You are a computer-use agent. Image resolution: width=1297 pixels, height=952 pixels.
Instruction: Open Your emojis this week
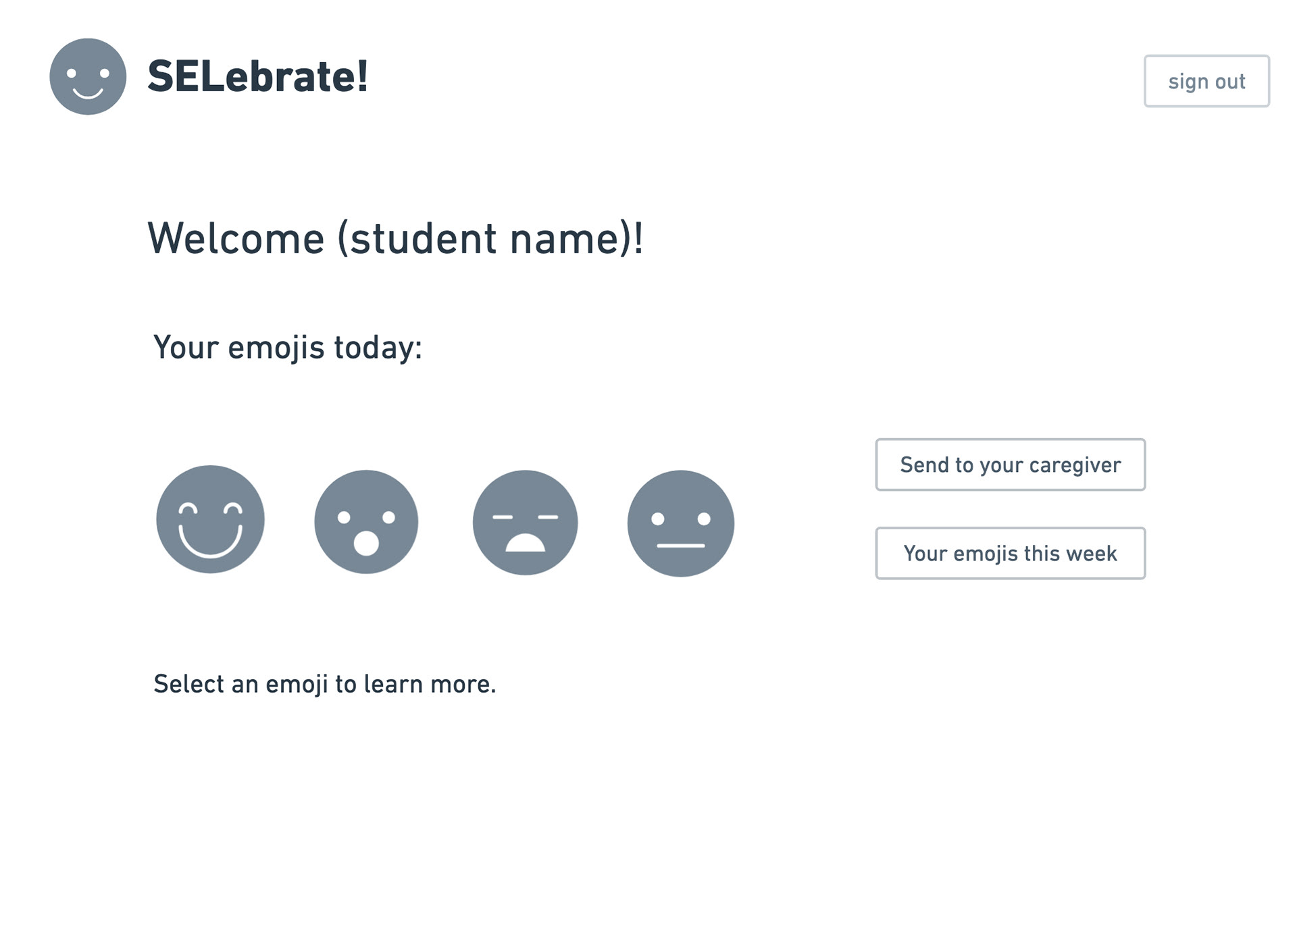pyautogui.click(x=1010, y=553)
